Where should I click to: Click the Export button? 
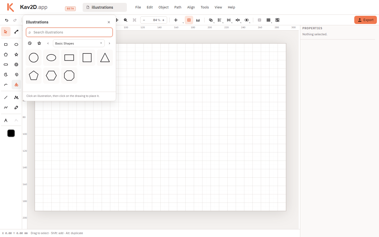click(x=366, y=20)
